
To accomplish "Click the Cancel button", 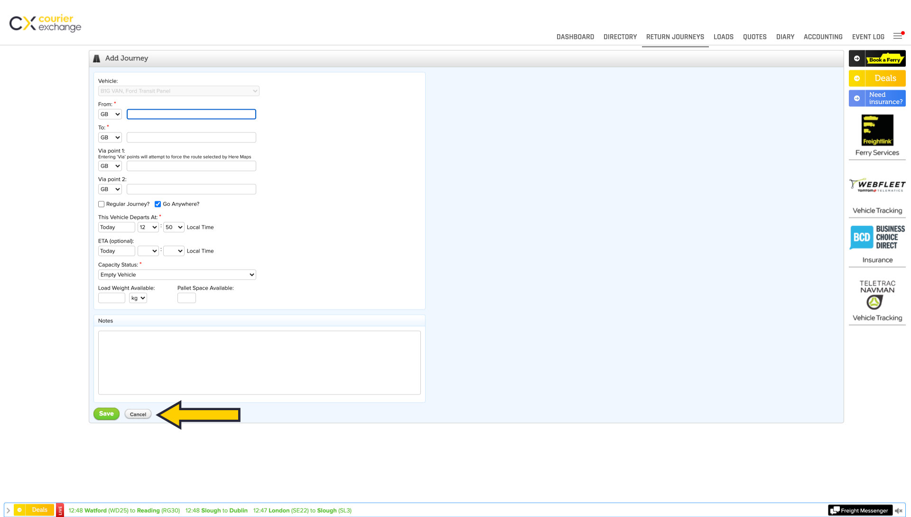I will pyautogui.click(x=138, y=414).
